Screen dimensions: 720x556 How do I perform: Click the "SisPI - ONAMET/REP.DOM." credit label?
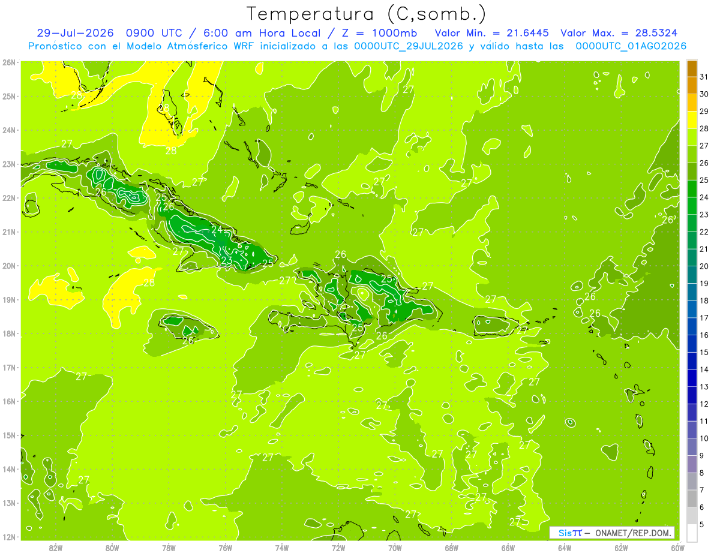tap(612, 533)
